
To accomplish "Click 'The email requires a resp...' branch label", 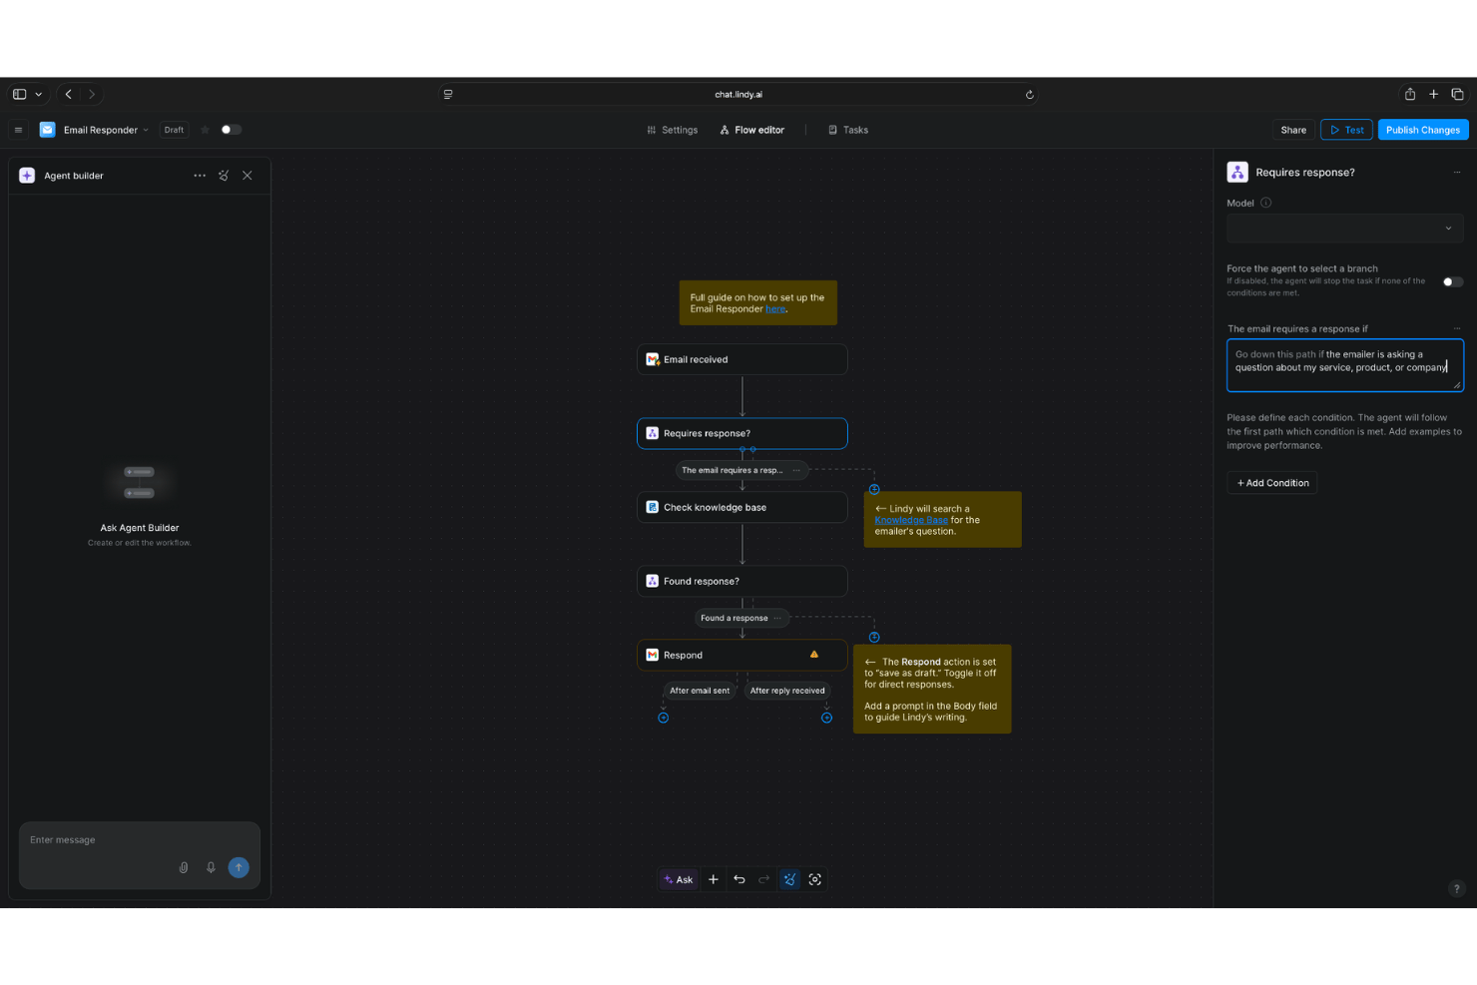I will click(x=732, y=470).
